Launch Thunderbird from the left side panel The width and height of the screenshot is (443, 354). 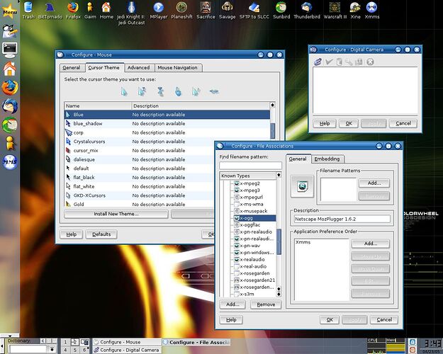[10, 106]
